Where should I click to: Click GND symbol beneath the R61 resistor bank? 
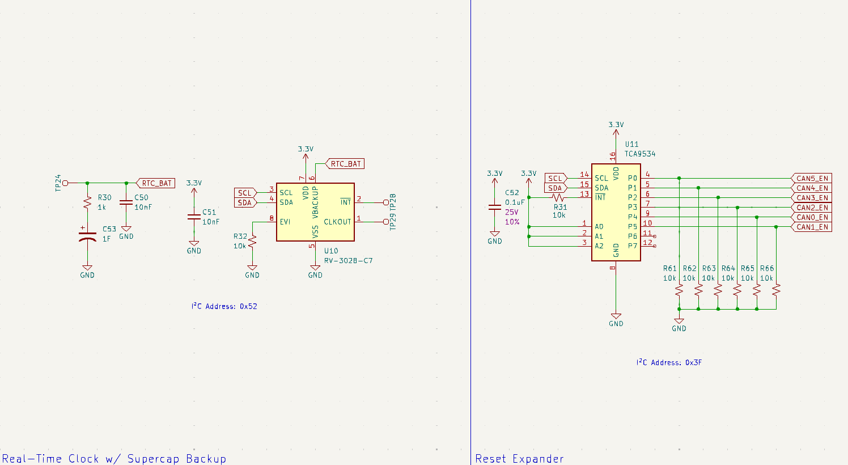679,324
